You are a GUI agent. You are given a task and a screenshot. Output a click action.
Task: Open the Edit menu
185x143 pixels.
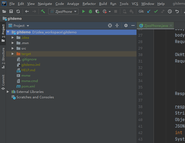tap(21, 4)
